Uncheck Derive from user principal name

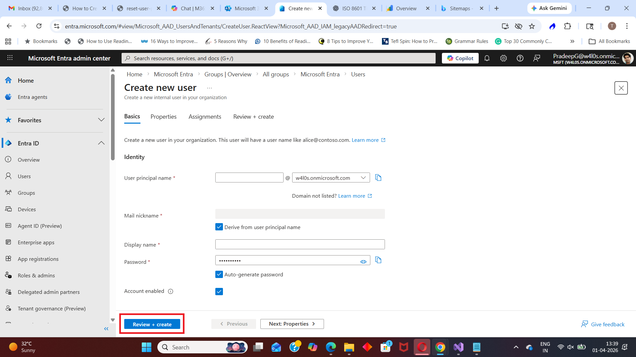click(219, 227)
